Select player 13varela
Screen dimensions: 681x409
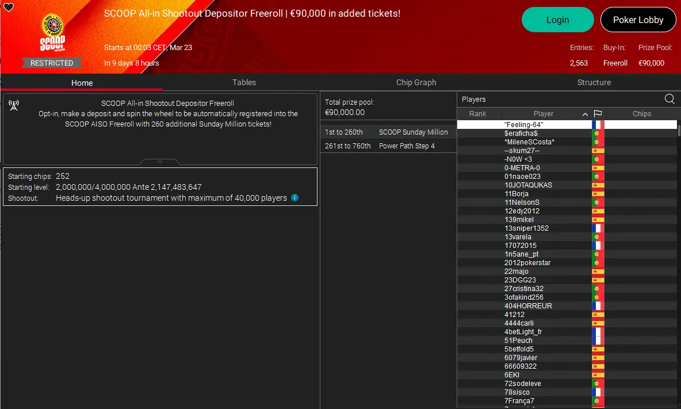click(x=567, y=236)
